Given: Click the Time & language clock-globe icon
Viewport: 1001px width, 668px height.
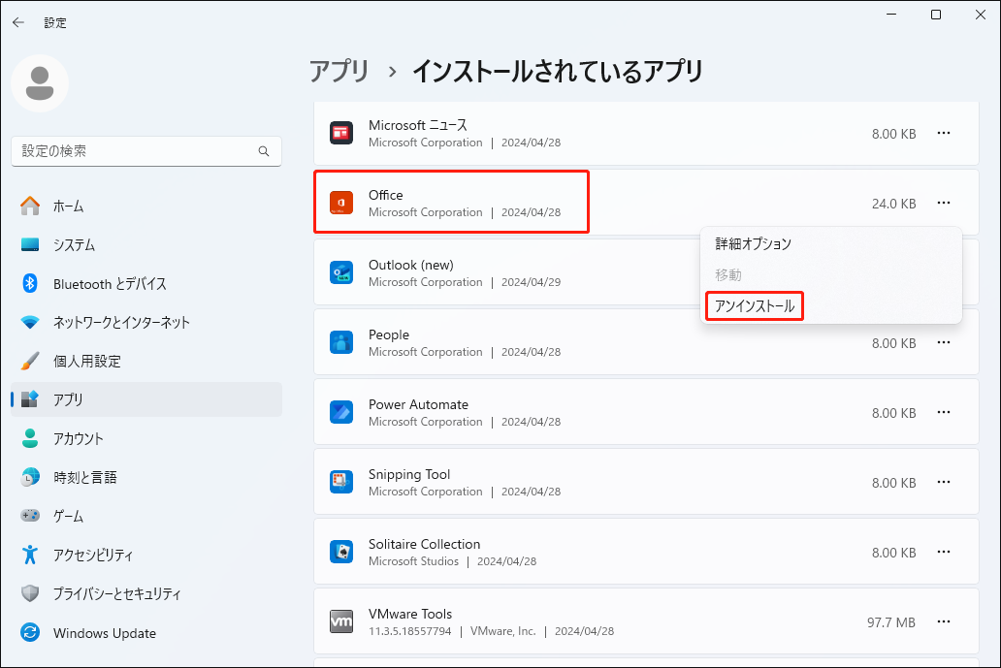Looking at the screenshot, I should click(x=30, y=477).
